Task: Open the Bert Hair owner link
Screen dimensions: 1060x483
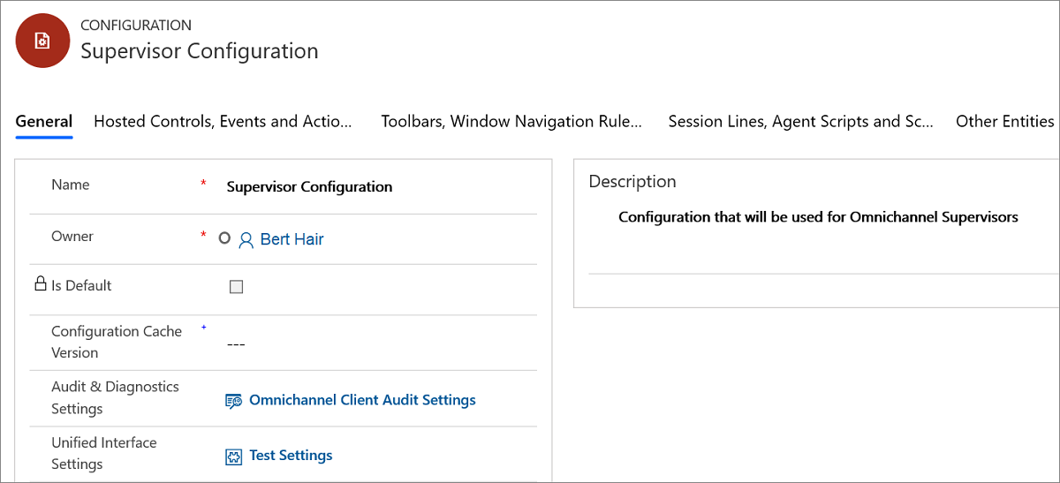Action: click(x=292, y=239)
